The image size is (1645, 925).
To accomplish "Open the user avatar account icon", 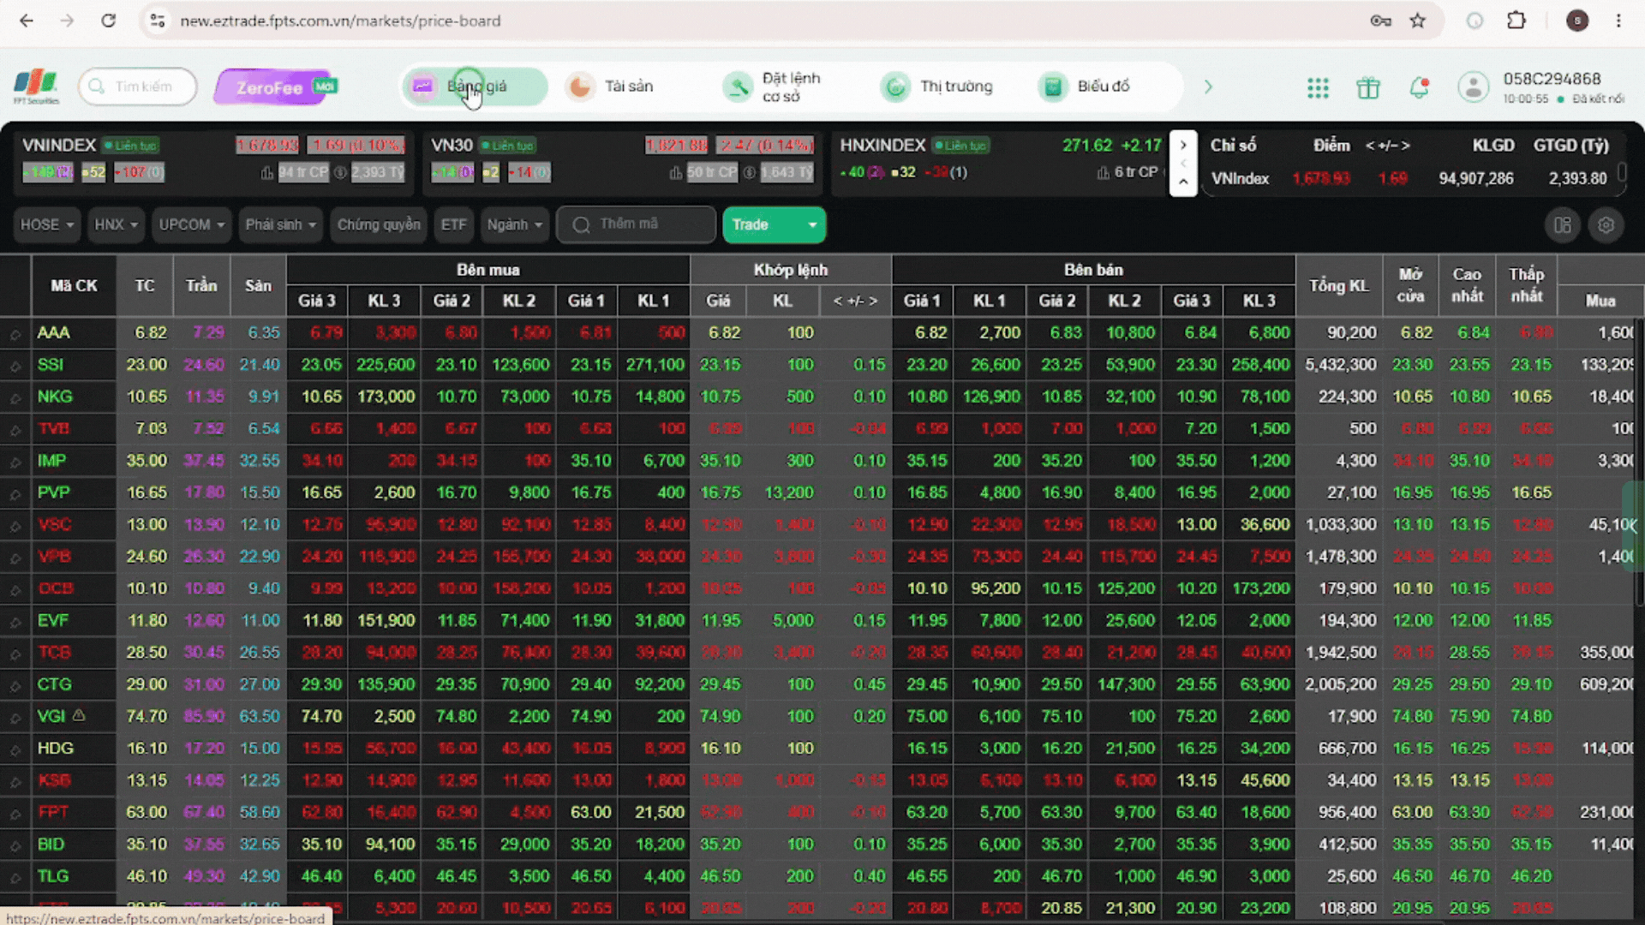I will (x=1474, y=87).
